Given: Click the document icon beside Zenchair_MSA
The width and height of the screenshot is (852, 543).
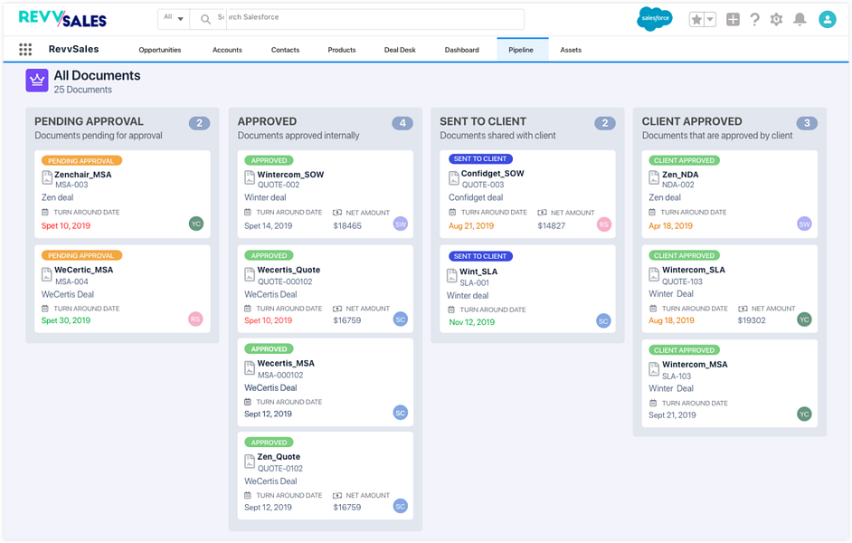Looking at the screenshot, I should pos(47,177).
